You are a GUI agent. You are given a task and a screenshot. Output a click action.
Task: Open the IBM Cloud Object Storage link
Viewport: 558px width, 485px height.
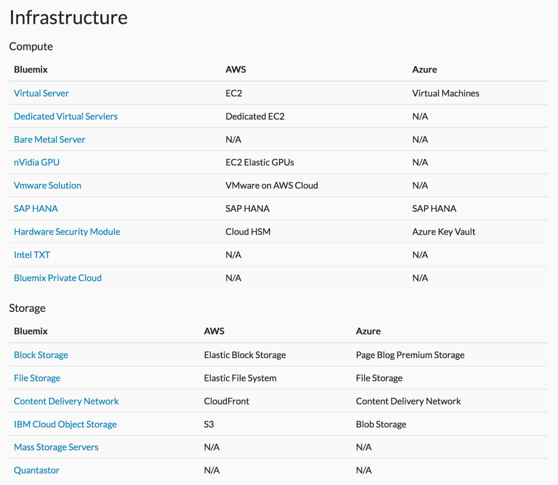[65, 424]
